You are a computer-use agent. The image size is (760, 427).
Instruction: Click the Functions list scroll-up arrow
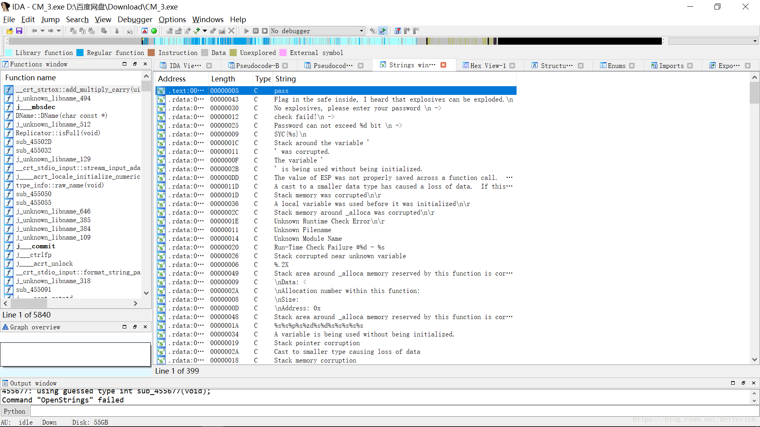click(146, 76)
